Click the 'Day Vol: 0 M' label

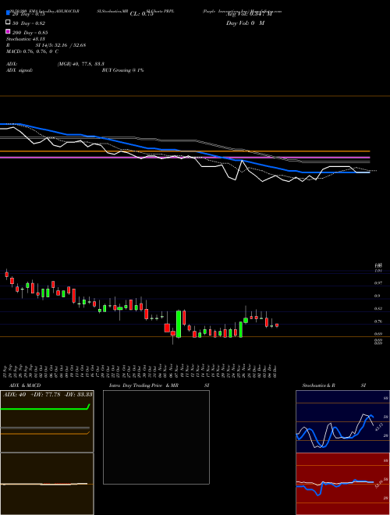point(245,23)
